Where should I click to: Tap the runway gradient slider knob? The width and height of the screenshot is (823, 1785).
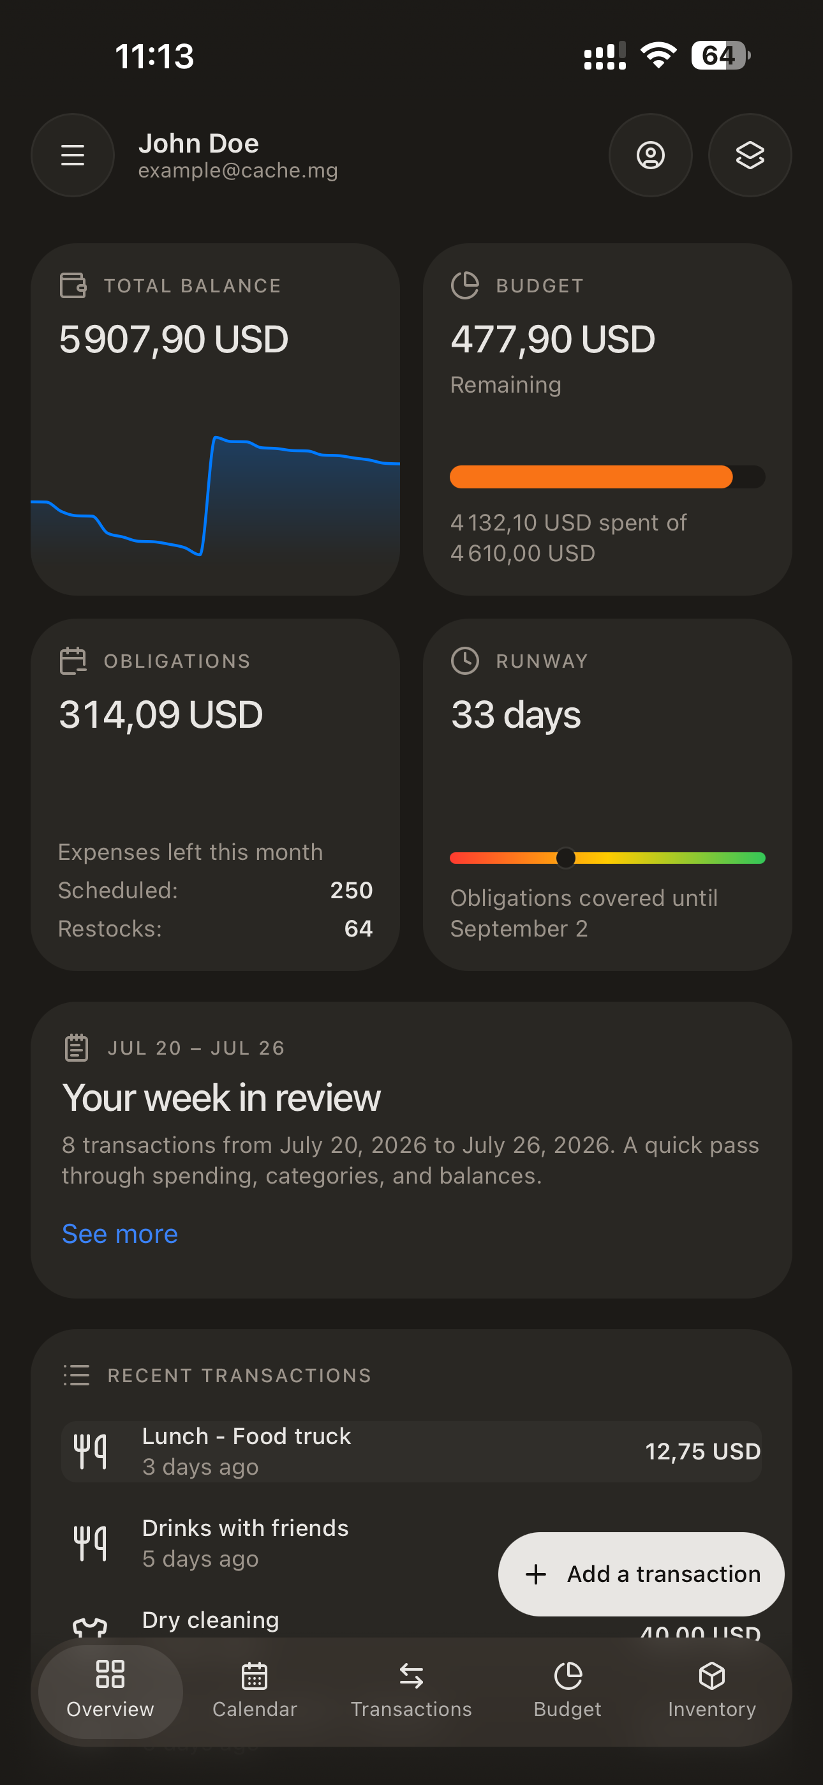point(566,858)
